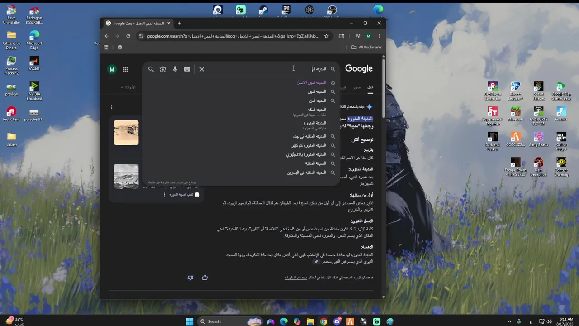Open apps grid in bookmarks bar
Screen dimensions: 579x326
click(106, 47)
